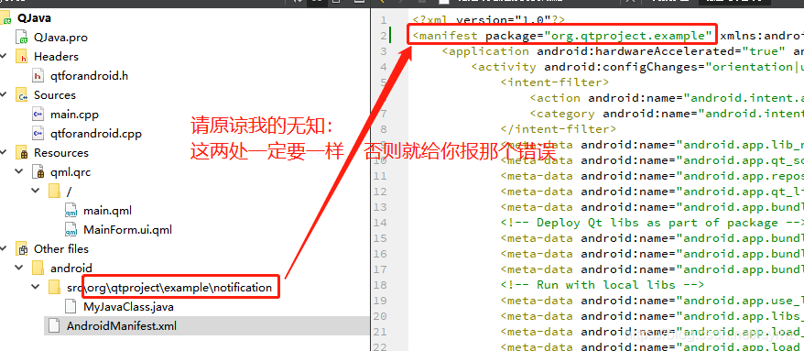
Task: Click the qml.qrc resource file icon
Action: [38, 172]
